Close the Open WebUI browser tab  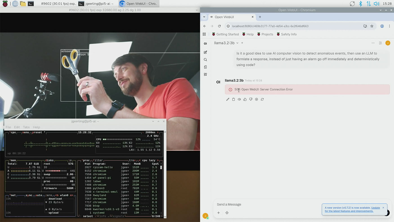pos(252,17)
